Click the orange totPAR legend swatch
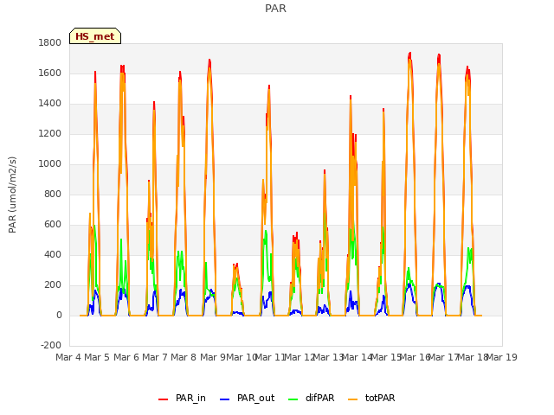The width and height of the screenshot is (554, 415). click(x=353, y=399)
